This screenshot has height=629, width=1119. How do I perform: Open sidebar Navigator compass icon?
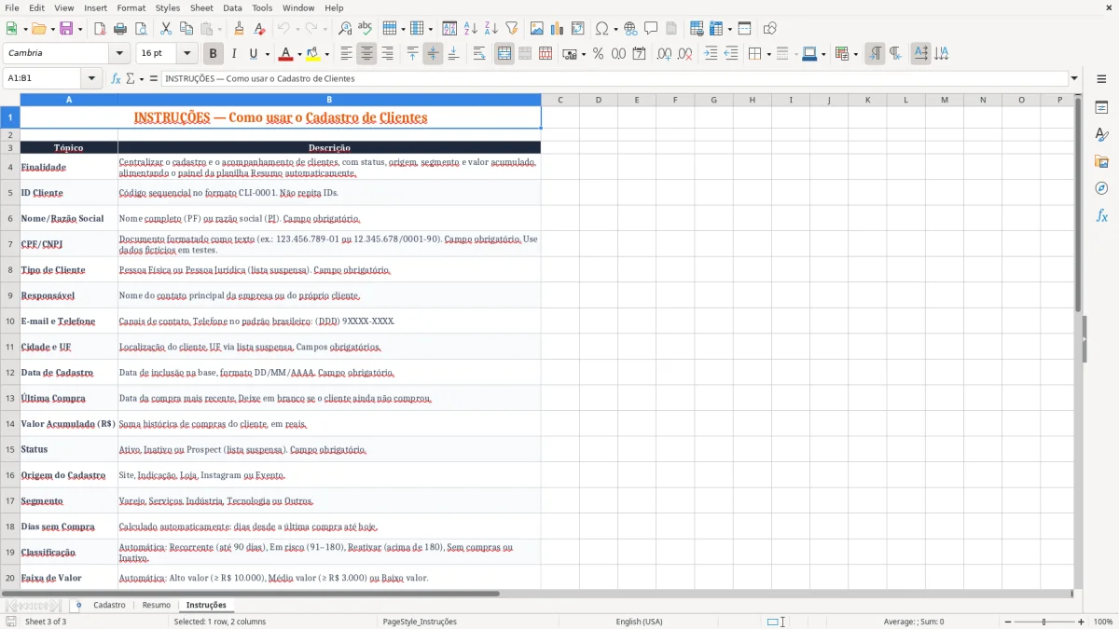point(1101,188)
